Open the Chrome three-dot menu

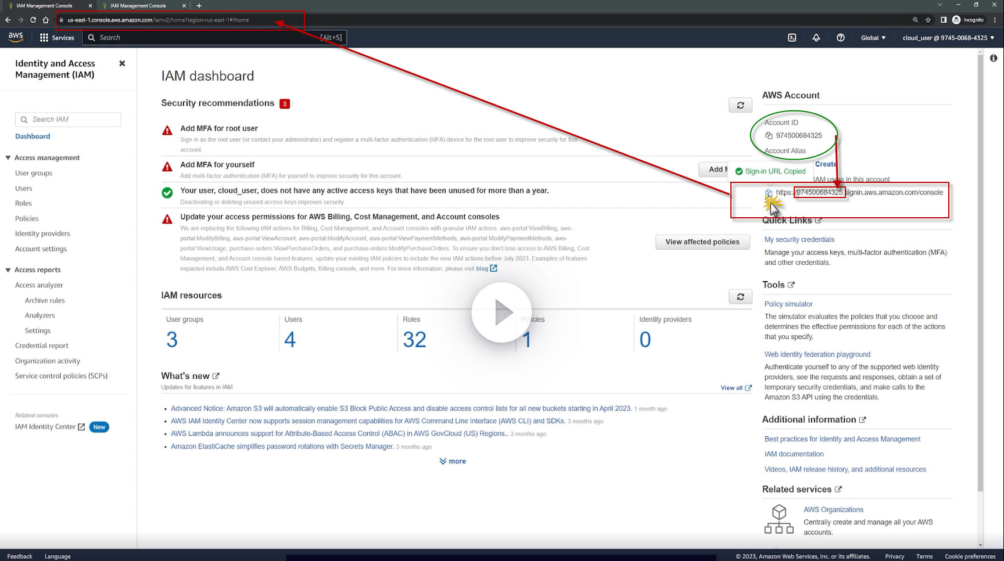coord(995,20)
